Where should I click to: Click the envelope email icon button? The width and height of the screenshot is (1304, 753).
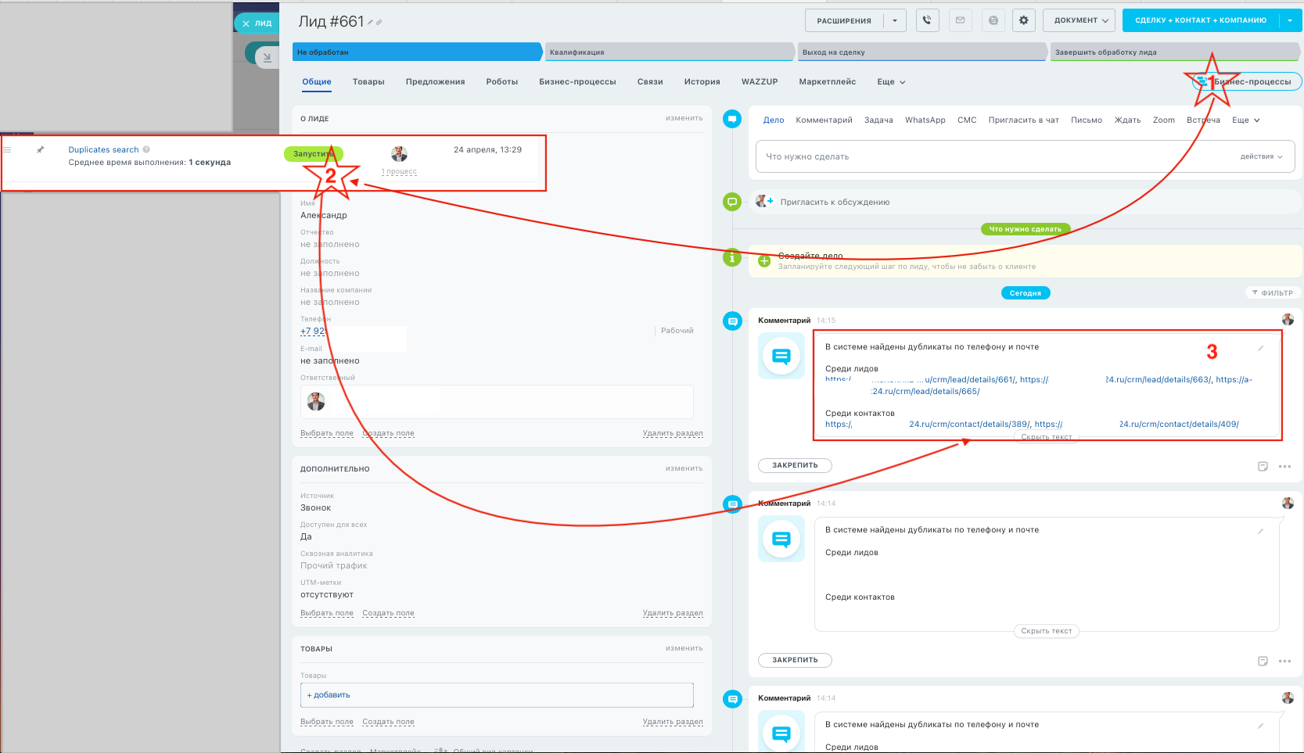961,20
